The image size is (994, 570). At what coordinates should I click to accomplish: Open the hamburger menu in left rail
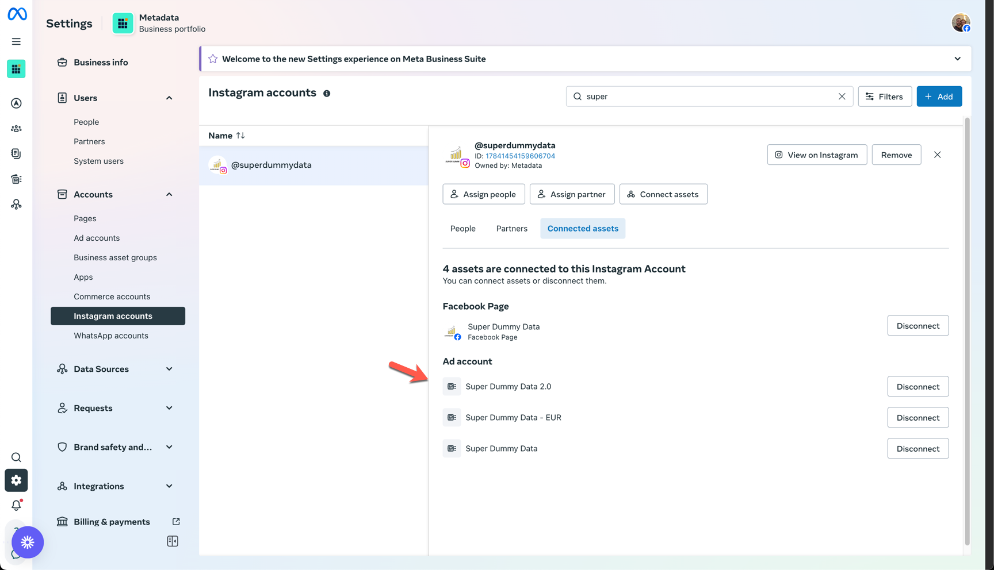[x=16, y=41]
